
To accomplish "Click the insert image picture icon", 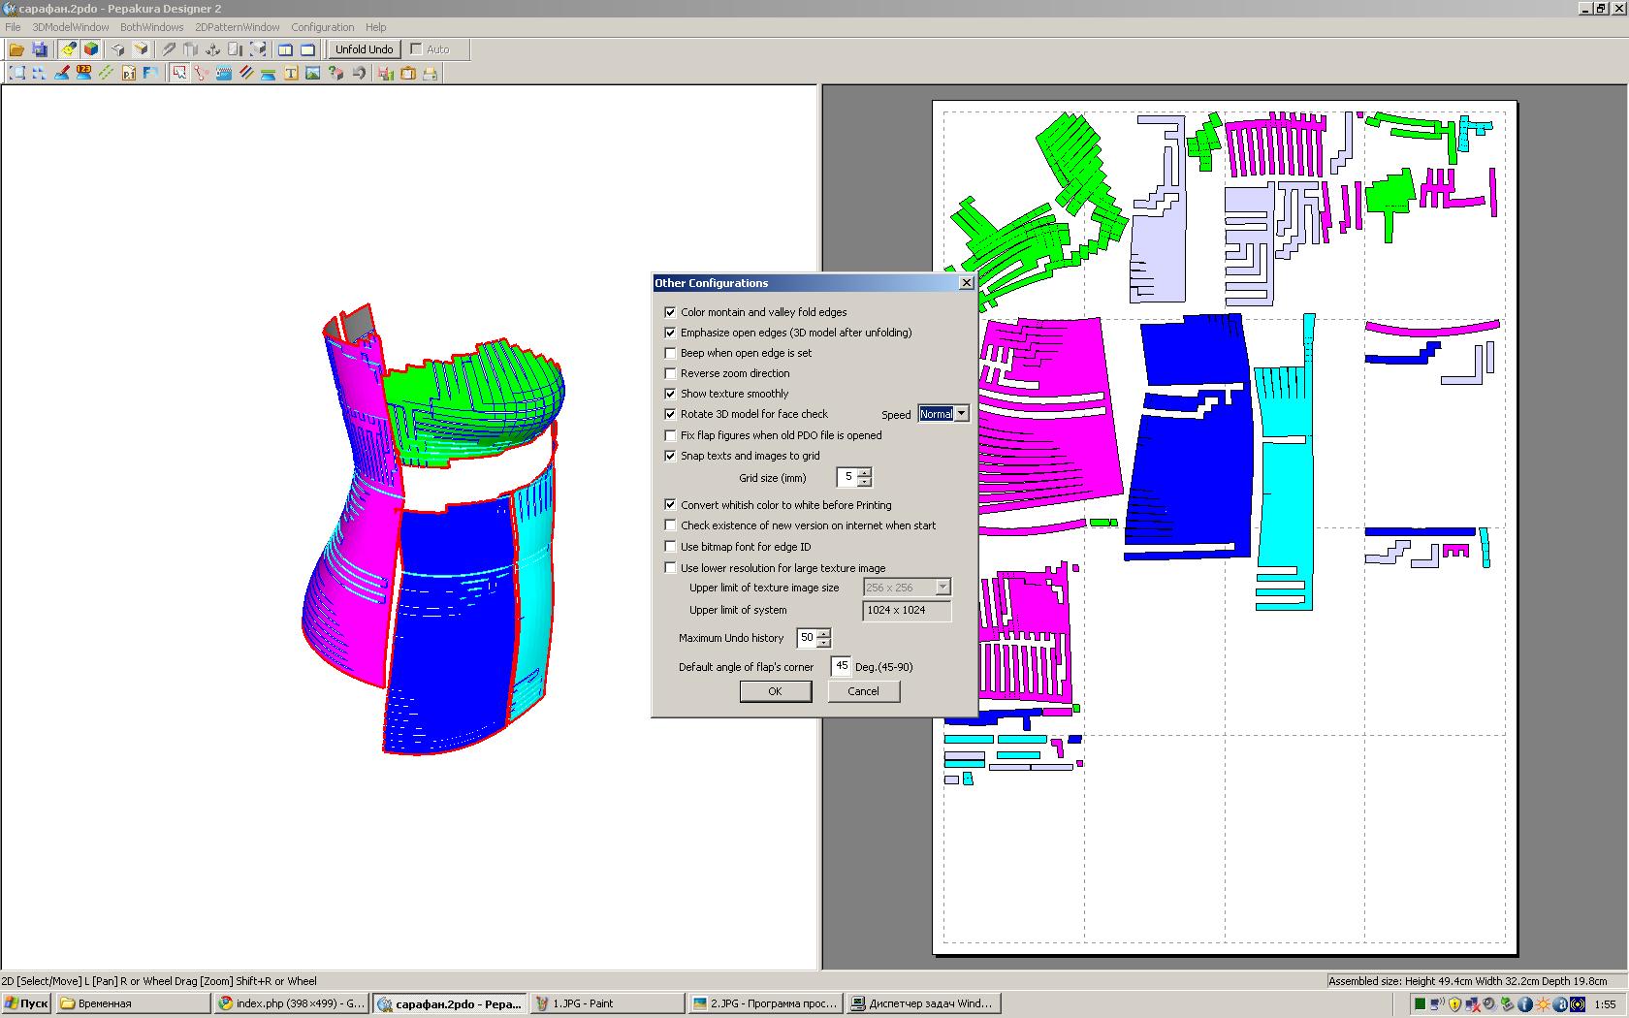I will coord(313,73).
